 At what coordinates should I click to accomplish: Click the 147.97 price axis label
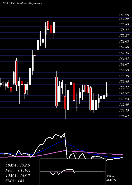(124, 93)
